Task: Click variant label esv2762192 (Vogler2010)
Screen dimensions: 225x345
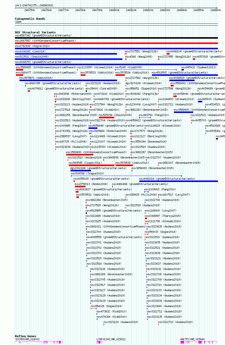Action: coord(33,46)
